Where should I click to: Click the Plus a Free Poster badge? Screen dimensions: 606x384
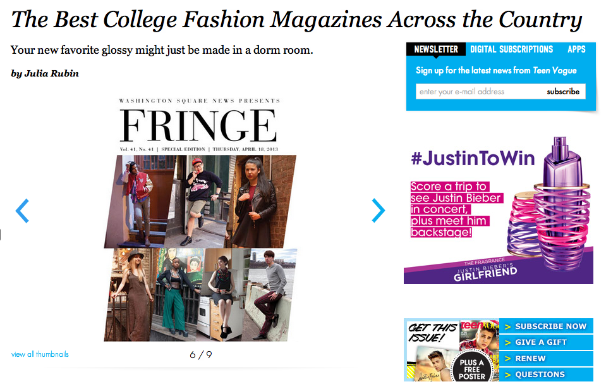[472, 368]
